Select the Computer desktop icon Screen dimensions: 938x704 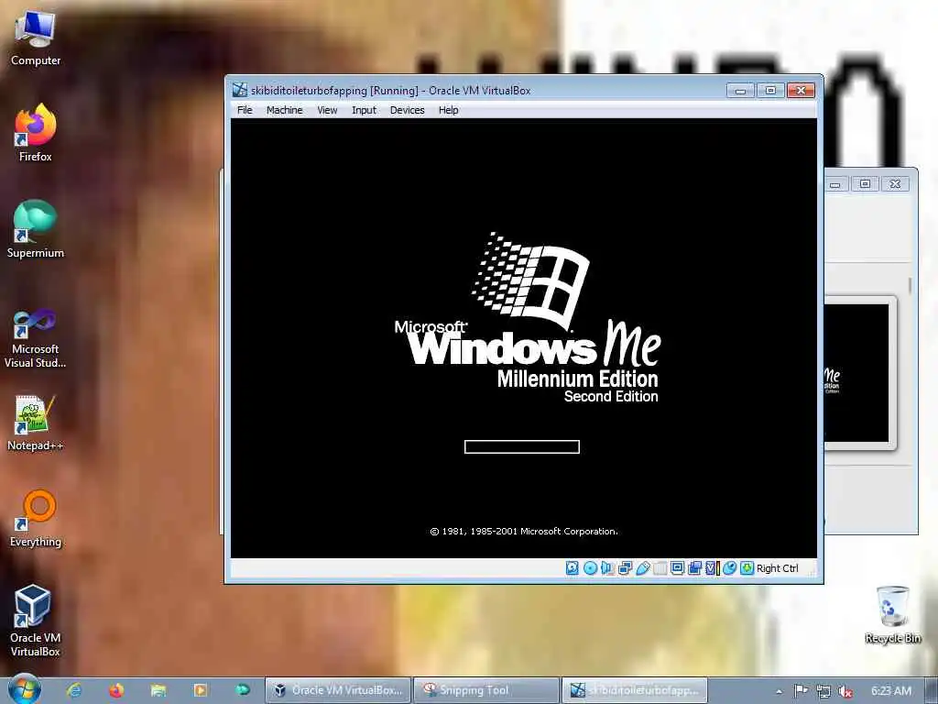tap(36, 38)
